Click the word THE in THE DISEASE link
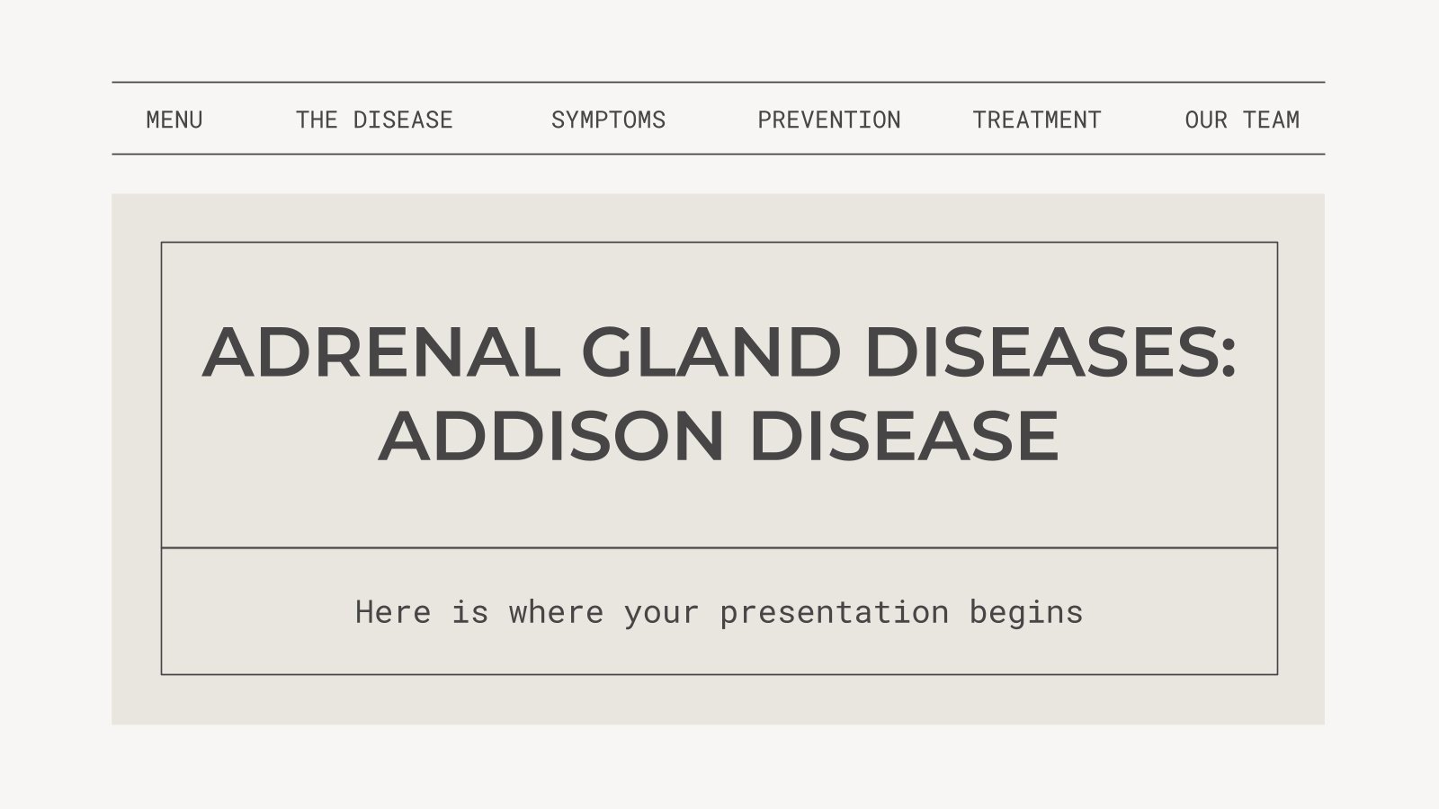This screenshot has height=809, width=1439. click(317, 120)
